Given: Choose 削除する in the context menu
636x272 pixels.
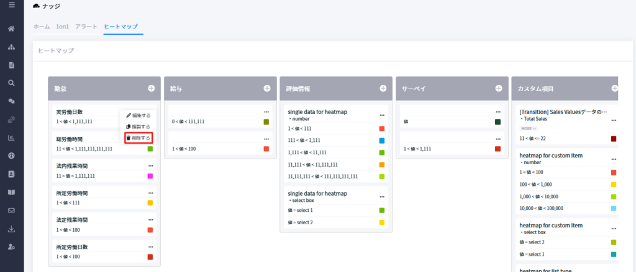Looking at the screenshot, I should (x=139, y=138).
